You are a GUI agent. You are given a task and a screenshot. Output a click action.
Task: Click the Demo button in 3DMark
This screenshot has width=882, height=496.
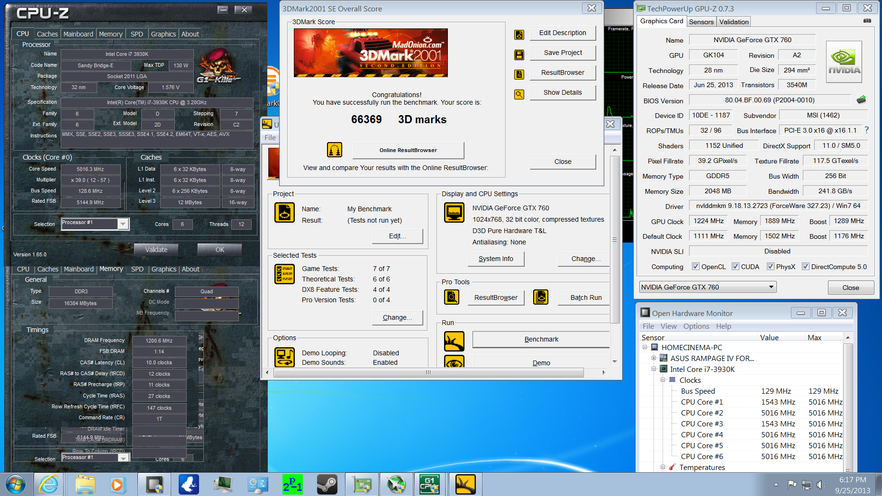pyautogui.click(x=541, y=363)
